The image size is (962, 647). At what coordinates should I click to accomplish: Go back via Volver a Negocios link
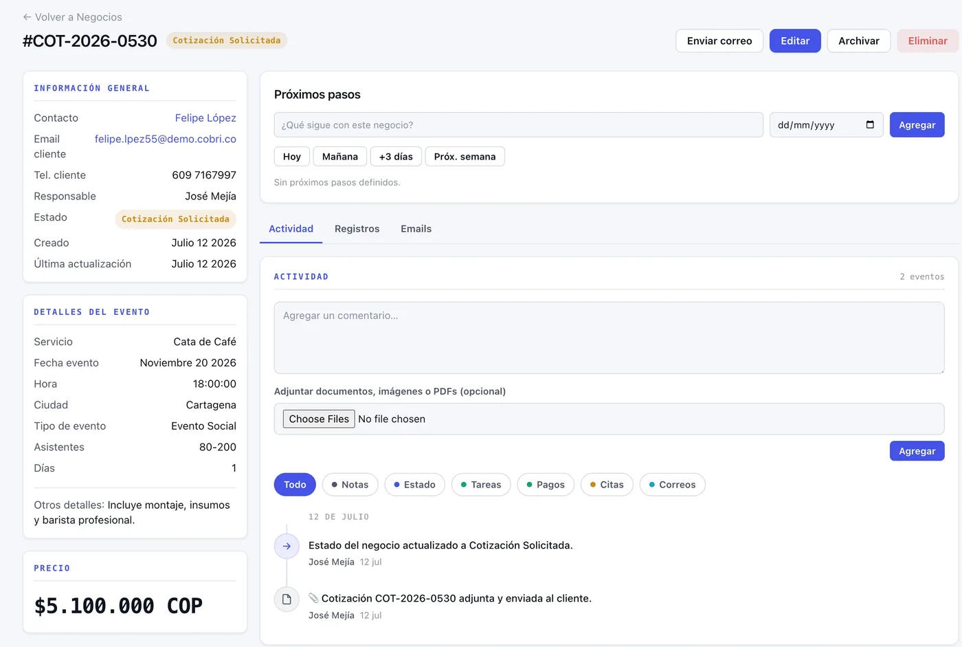[x=72, y=17]
